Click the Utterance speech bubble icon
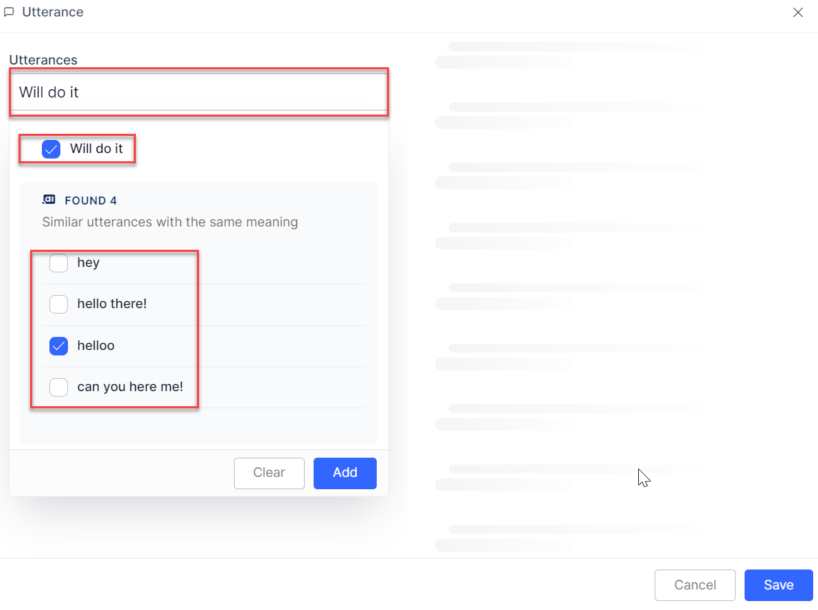Viewport: 818px width, 610px height. (x=9, y=12)
